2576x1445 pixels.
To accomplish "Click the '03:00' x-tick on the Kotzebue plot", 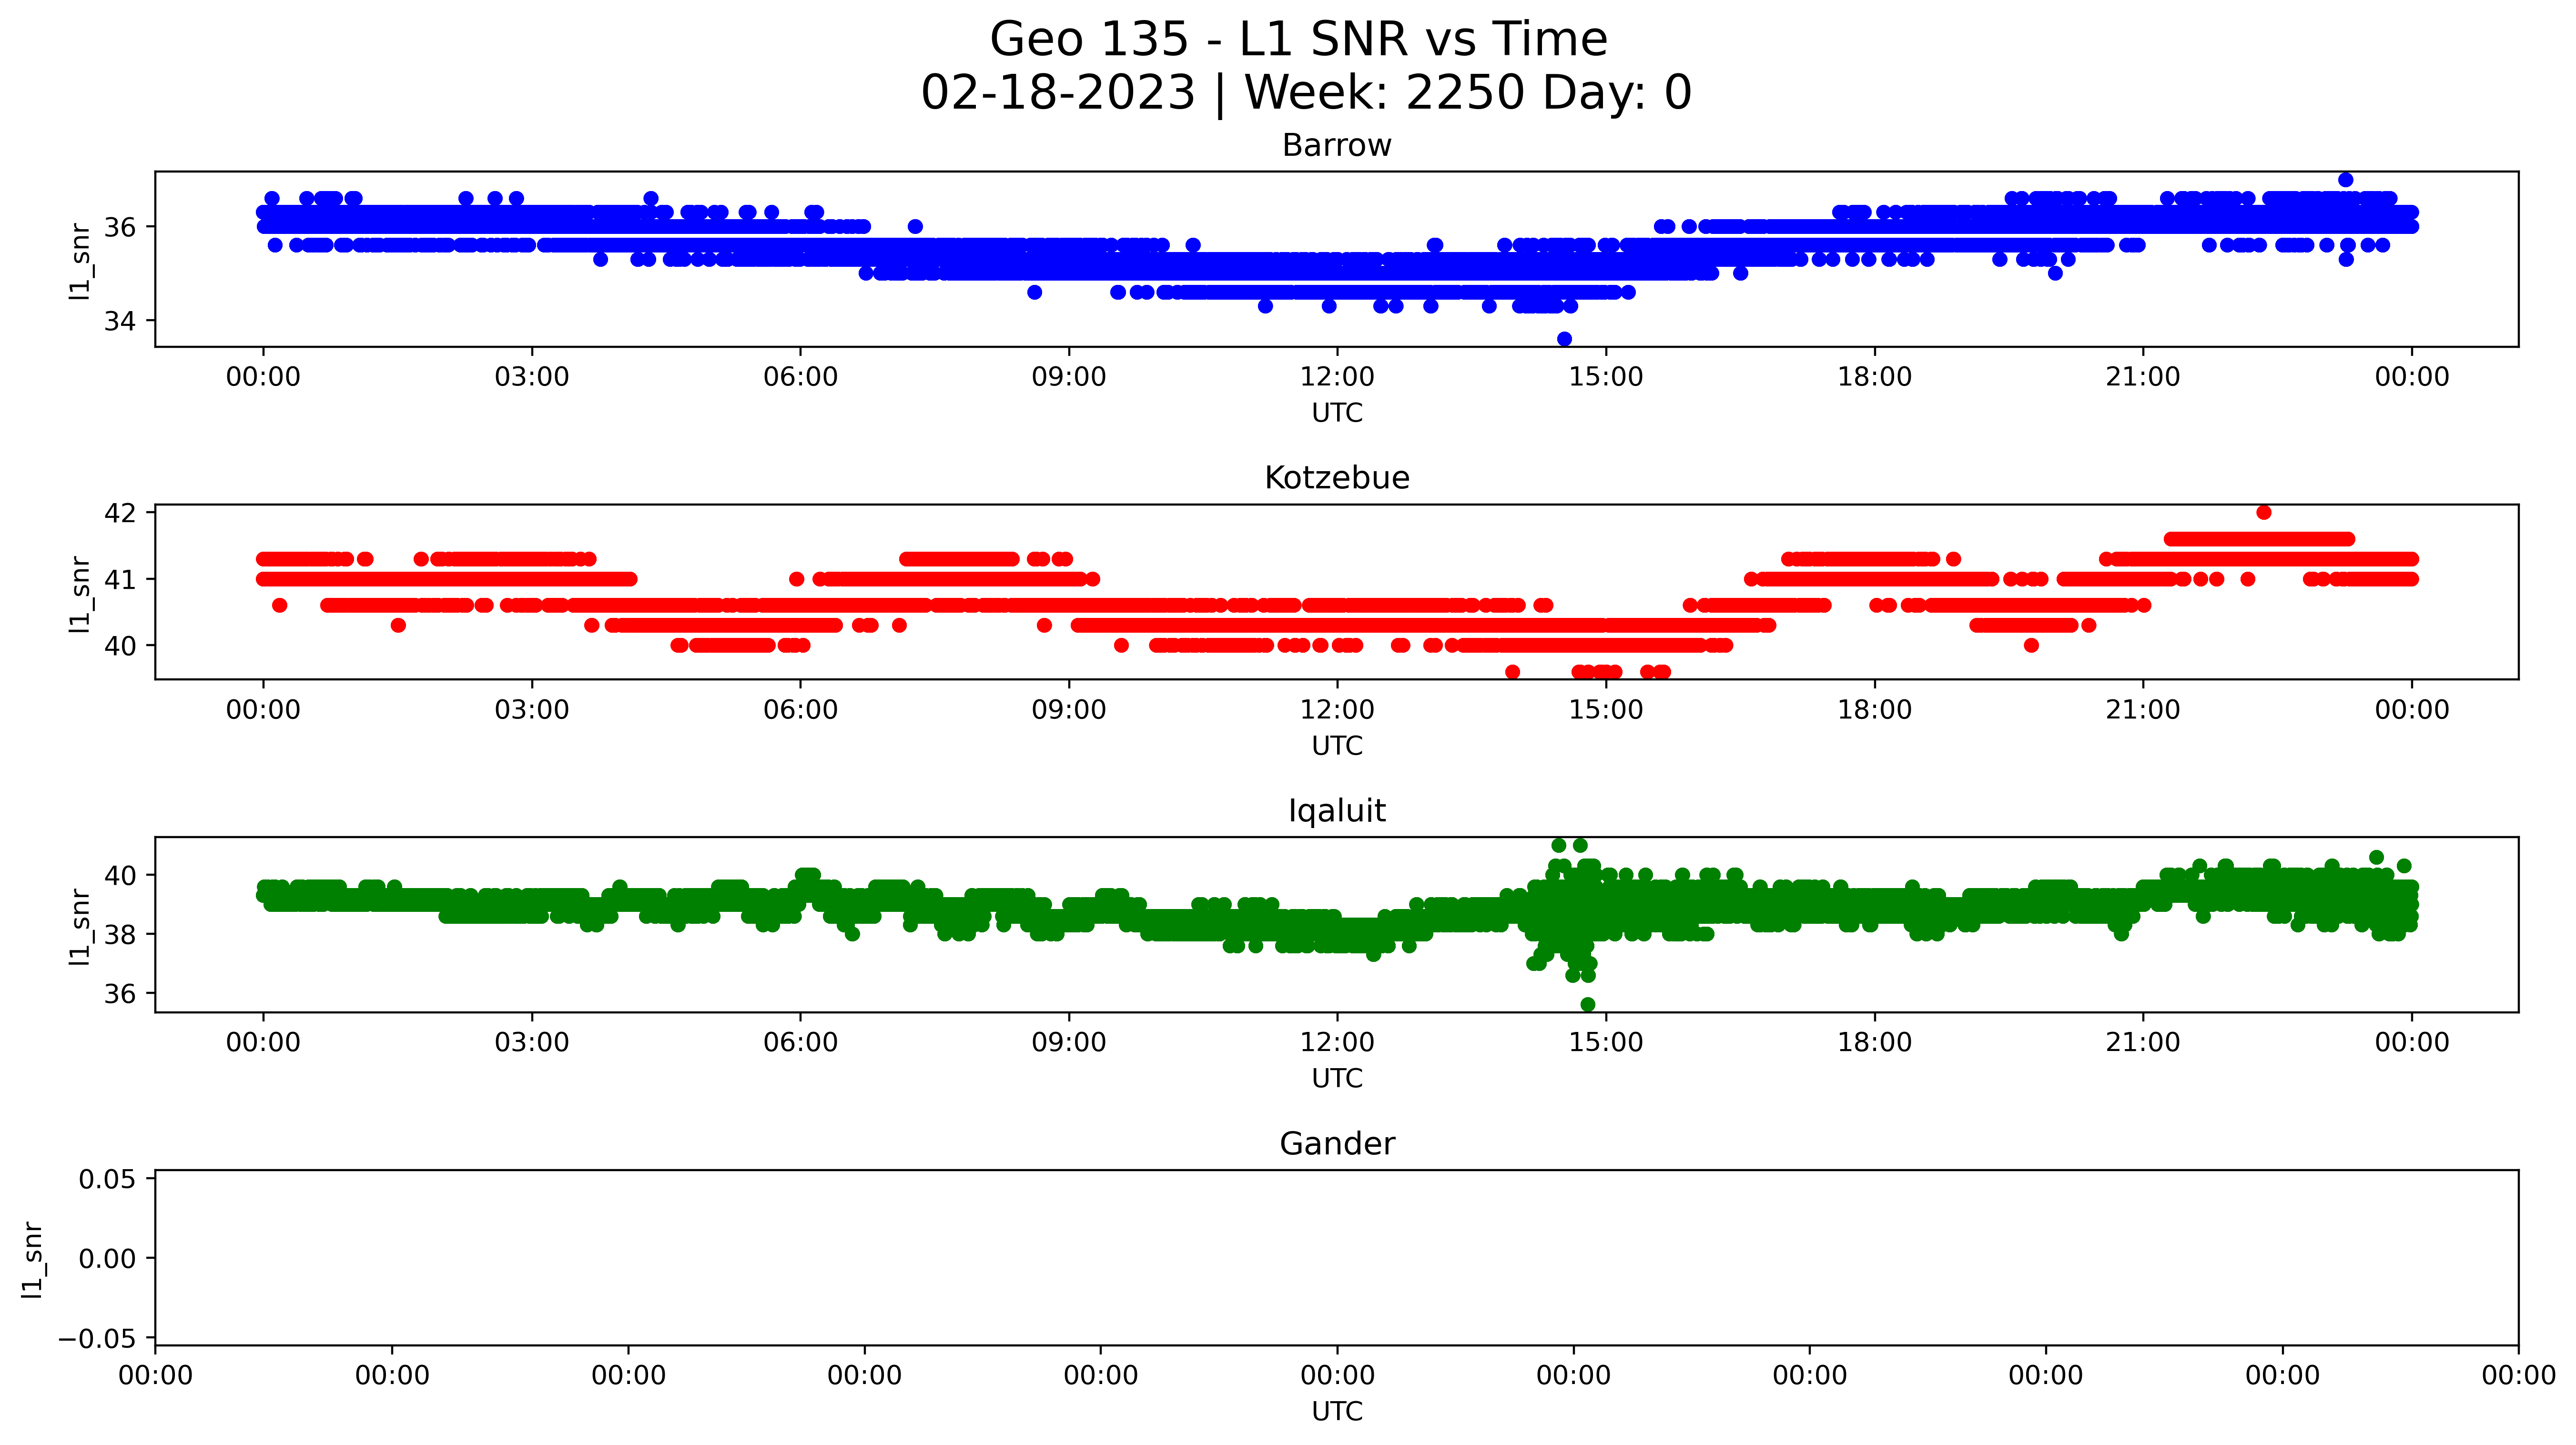I will [532, 710].
